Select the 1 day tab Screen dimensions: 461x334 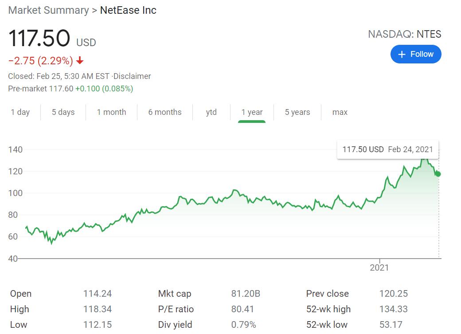pos(20,112)
